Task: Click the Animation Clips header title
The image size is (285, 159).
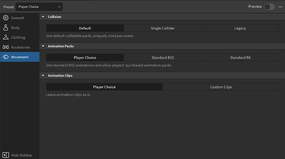Action: pyautogui.click(x=60, y=75)
